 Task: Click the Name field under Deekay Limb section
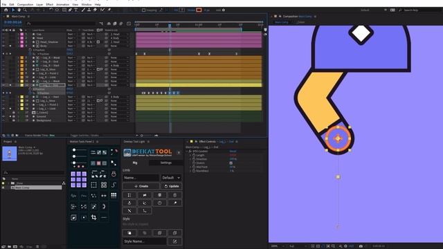pos(141,178)
